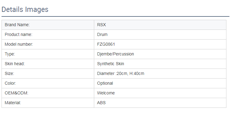Click the Welcome value text
The width and height of the screenshot is (234, 113).
pos(106,93)
